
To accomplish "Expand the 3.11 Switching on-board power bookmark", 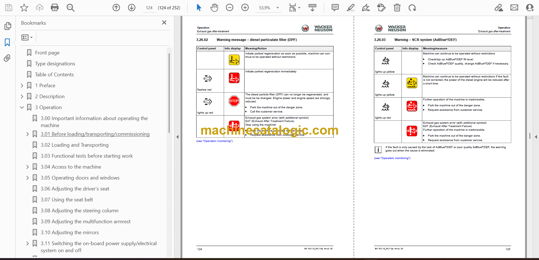I will point(28,243).
